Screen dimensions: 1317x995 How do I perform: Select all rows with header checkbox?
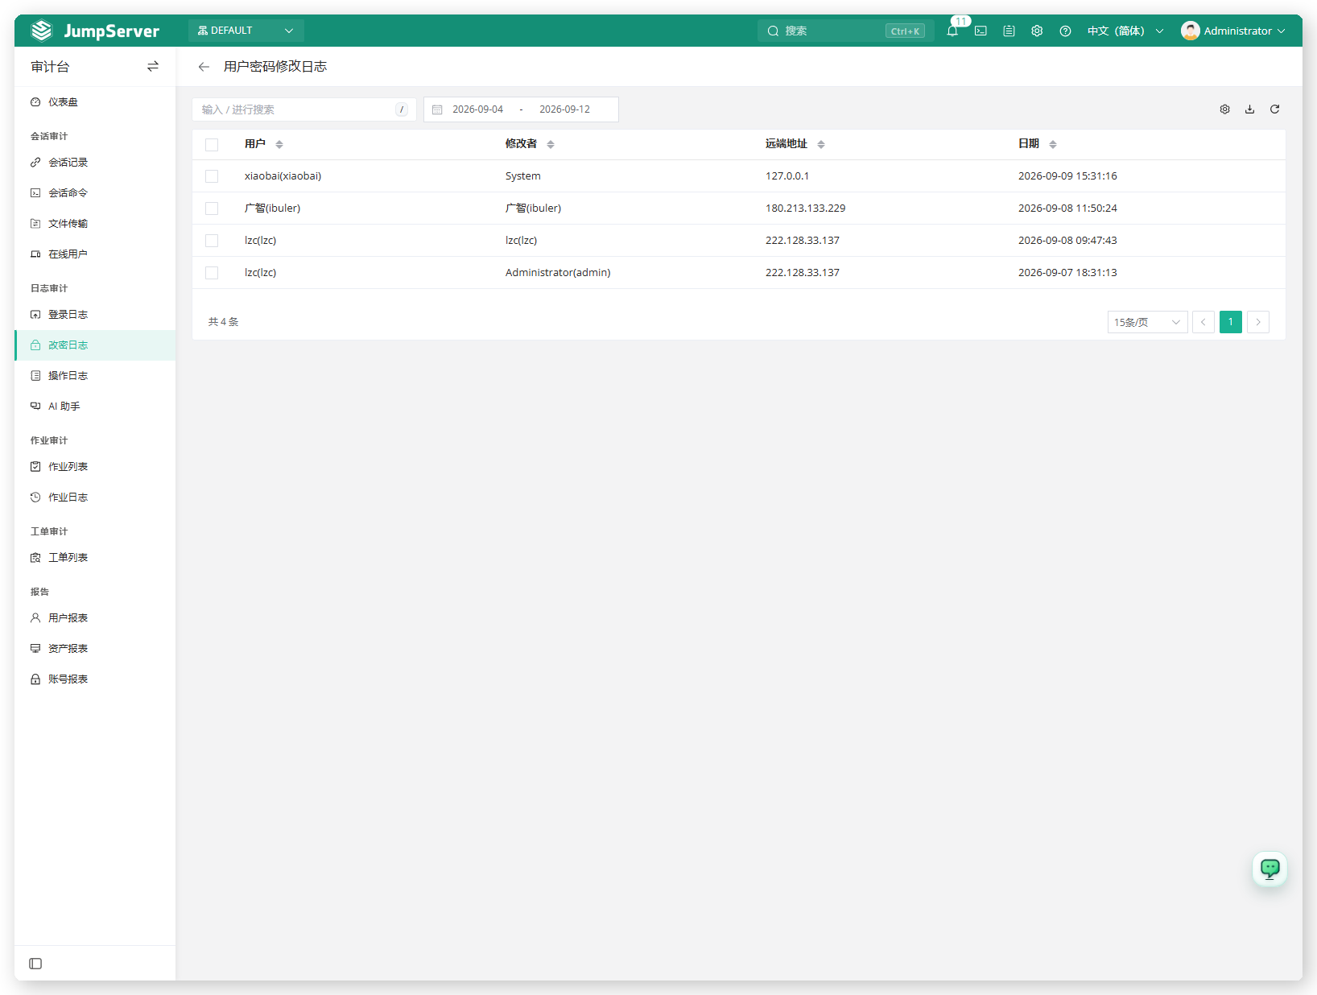coord(212,145)
